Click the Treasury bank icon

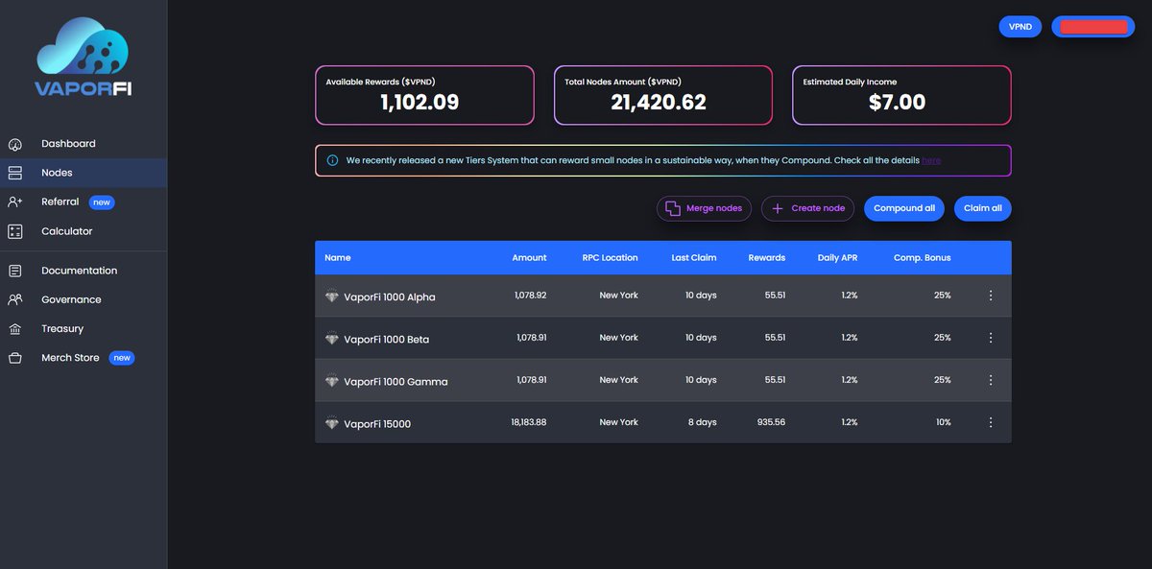coord(14,328)
